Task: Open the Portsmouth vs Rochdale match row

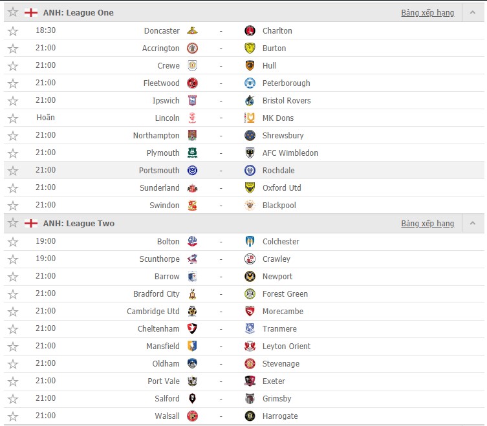Action: point(244,170)
